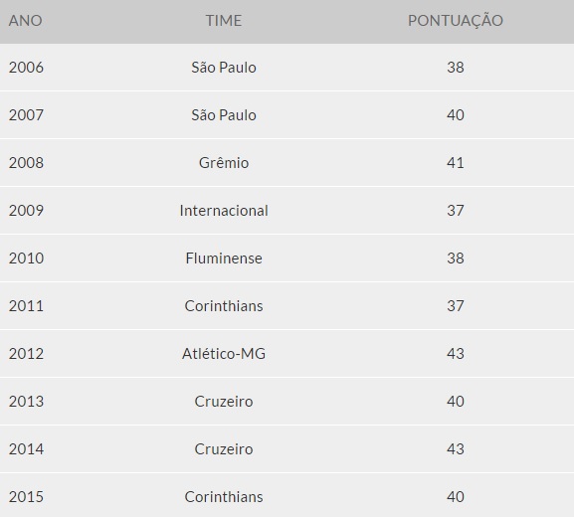Select the 2014 year cell
Screen dimensions: 574x517
(x=26, y=449)
